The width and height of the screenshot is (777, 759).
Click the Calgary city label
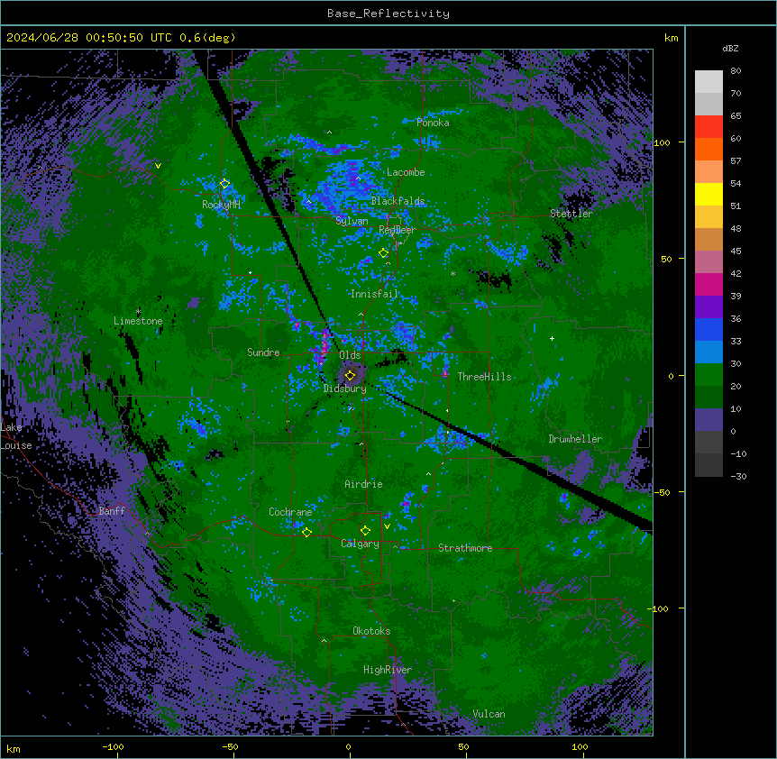(360, 544)
